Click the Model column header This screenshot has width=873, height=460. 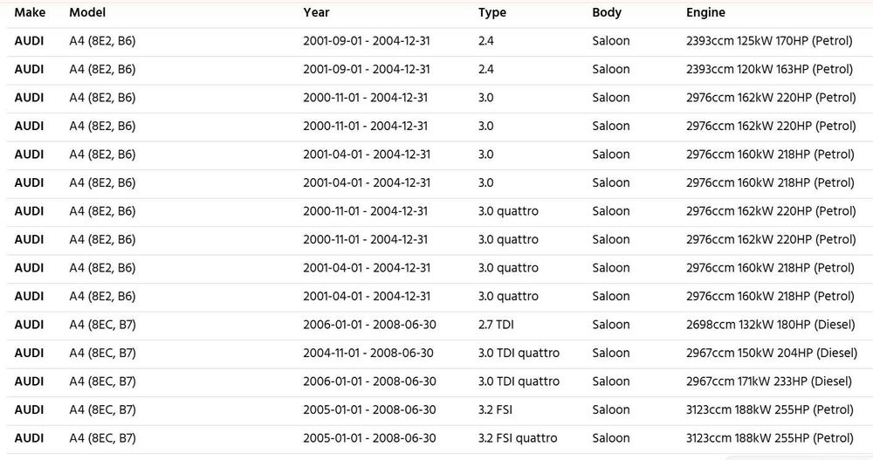[87, 12]
